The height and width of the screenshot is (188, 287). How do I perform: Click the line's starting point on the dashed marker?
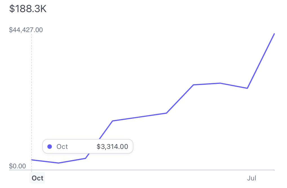point(32,160)
